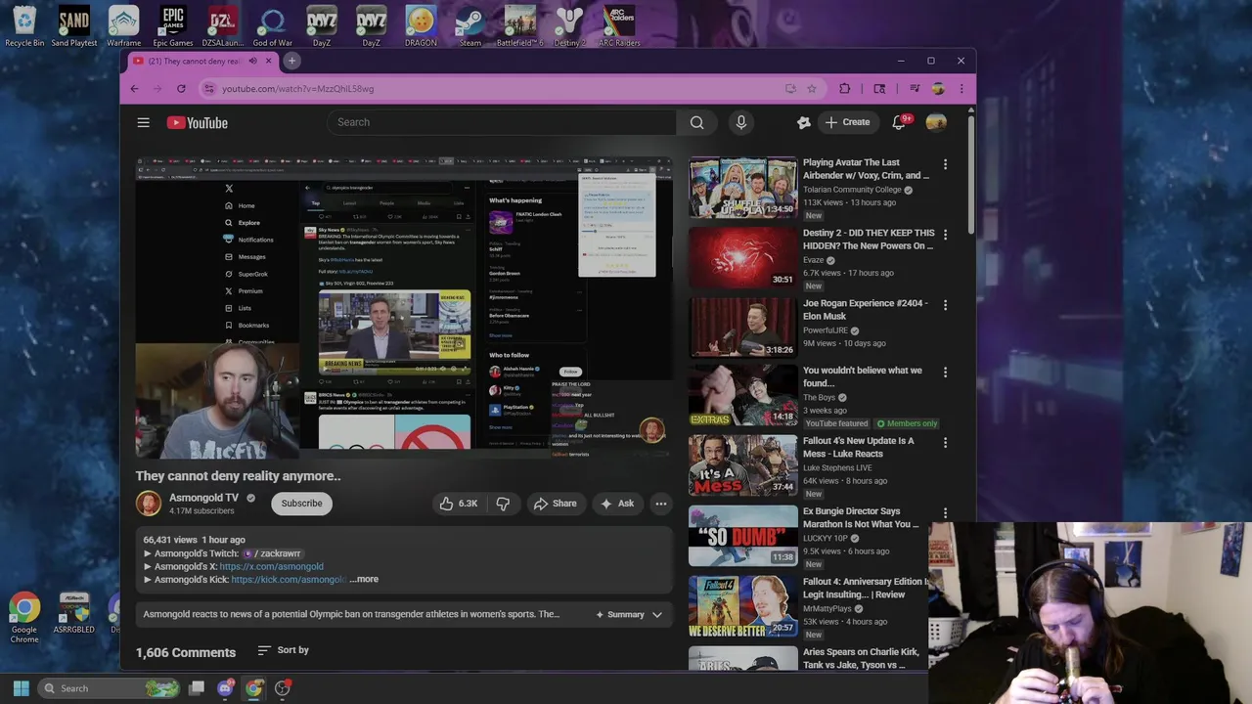Viewport: 1252px width, 704px height.
Task: Click the YouTube search magnifier button
Action: [x=696, y=122]
